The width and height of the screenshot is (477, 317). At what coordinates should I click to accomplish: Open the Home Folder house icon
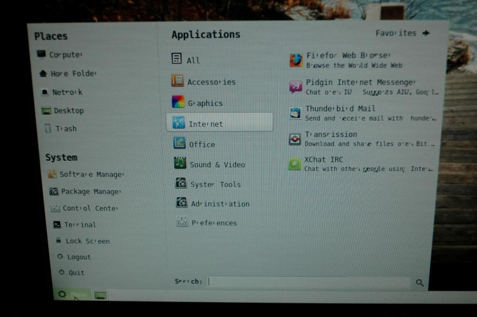(43, 73)
